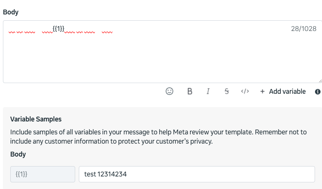This screenshot has width=322, height=189.
Task: Click the Body label under Variable Samples
Action: (x=18, y=154)
